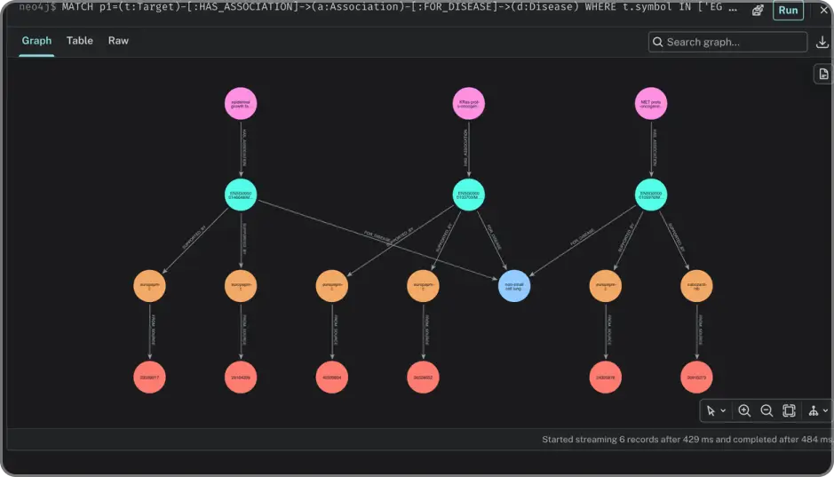Image resolution: width=834 pixels, height=477 pixels.
Task: Expand the graph layout dropdown chevron
Action: (825, 410)
